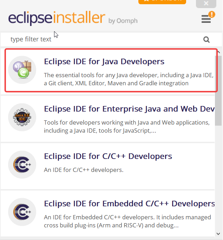Click the orange exclamation notification badge
The image size is (223, 240).
(212, 14)
